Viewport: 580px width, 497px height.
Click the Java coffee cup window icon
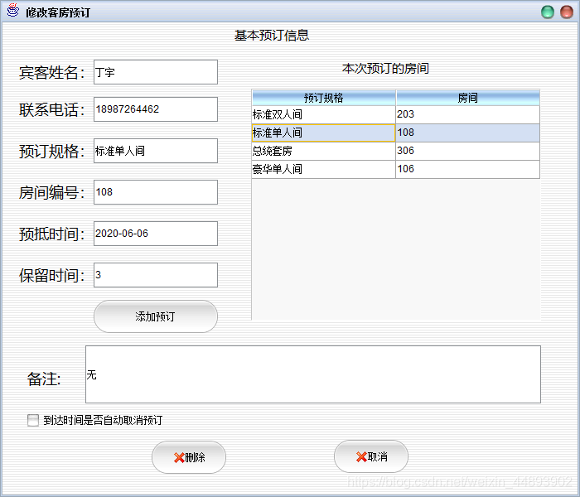pyautogui.click(x=13, y=11)
